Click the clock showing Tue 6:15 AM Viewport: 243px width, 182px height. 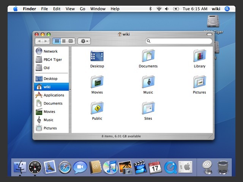point(195,9)
